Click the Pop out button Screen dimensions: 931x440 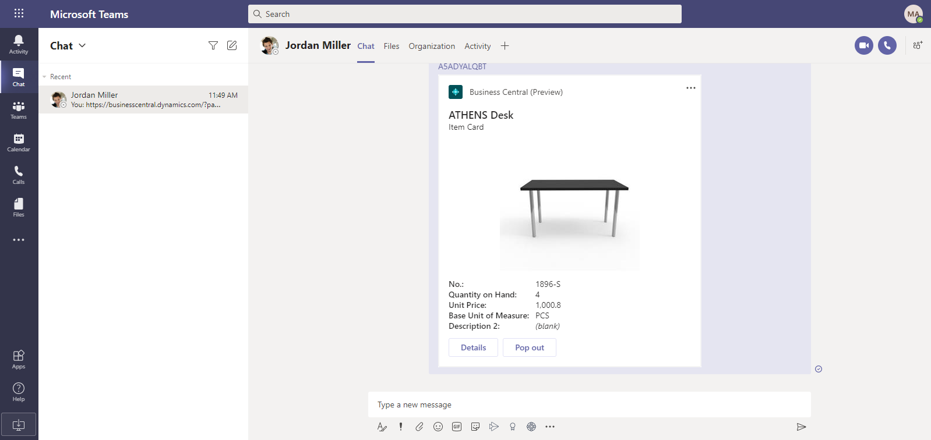530,347
